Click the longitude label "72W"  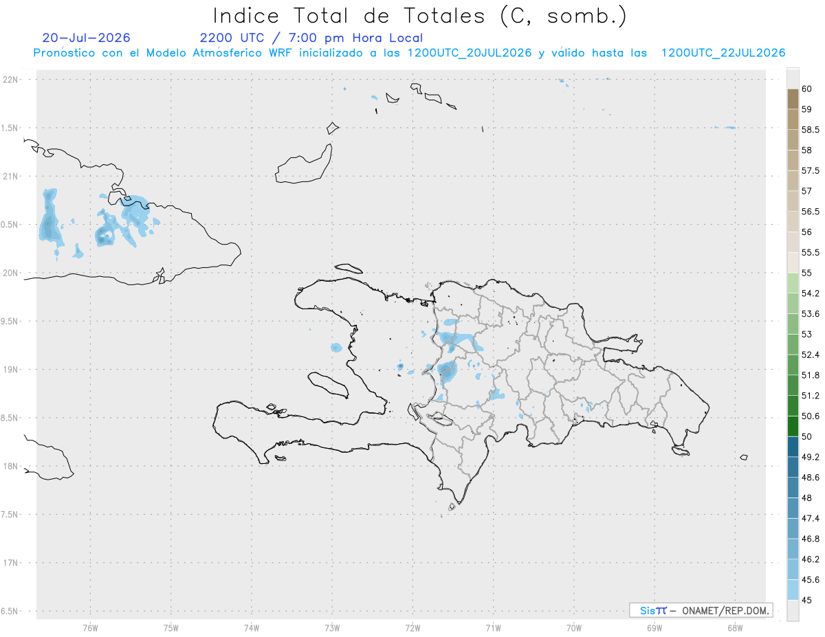tap(412, 628)
